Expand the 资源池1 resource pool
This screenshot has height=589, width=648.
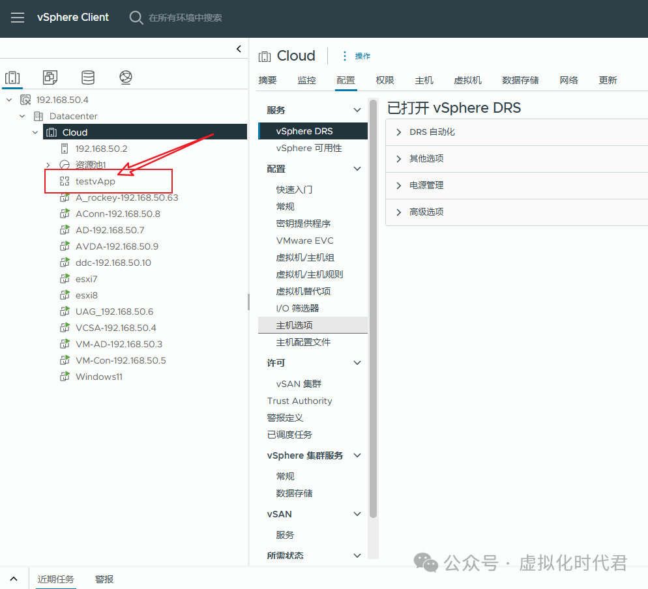tap(48, 165)
